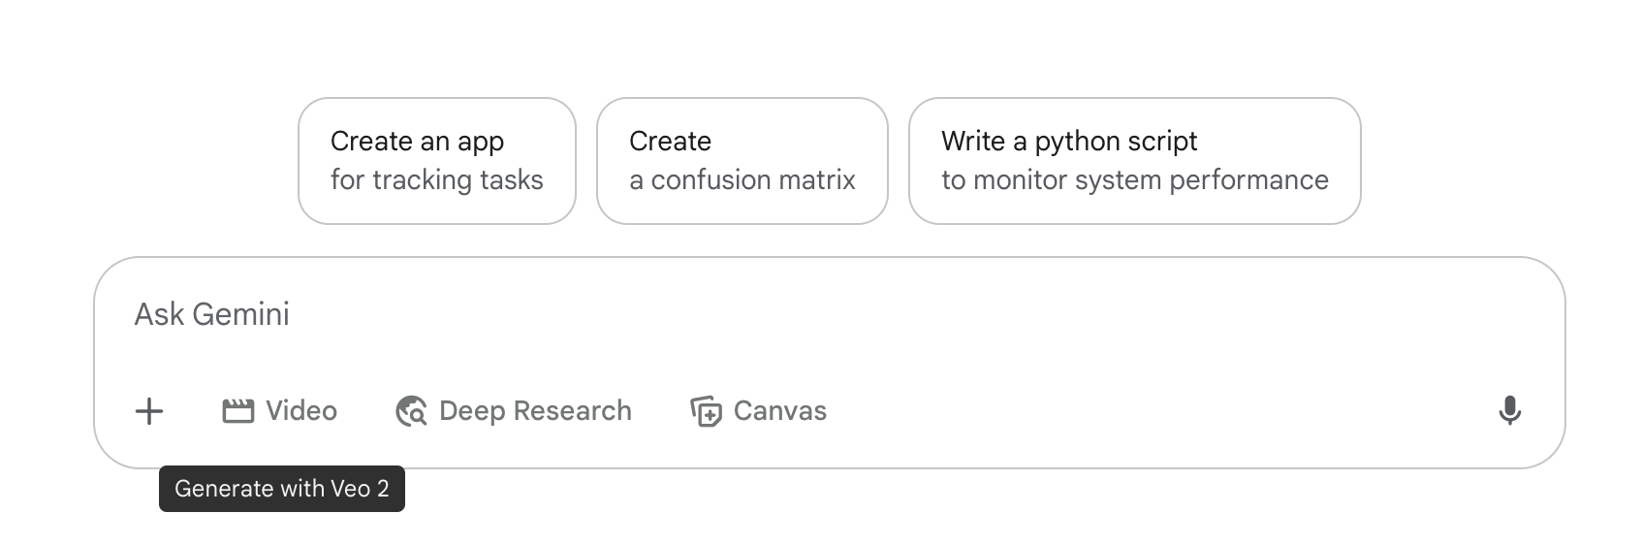Click the Video clapperboard icon

click(237, 411)
